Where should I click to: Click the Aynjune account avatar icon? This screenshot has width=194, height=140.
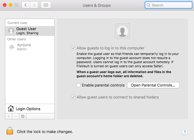pyautogui.click(x=12, y=47)
